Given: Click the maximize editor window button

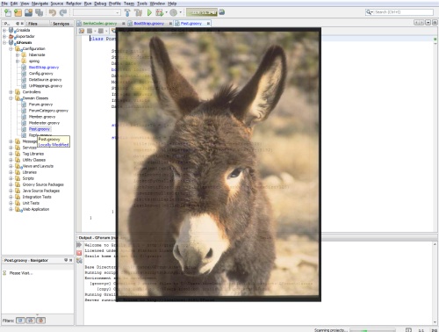Looking at the screenshot, I should [x=435, y=23].
